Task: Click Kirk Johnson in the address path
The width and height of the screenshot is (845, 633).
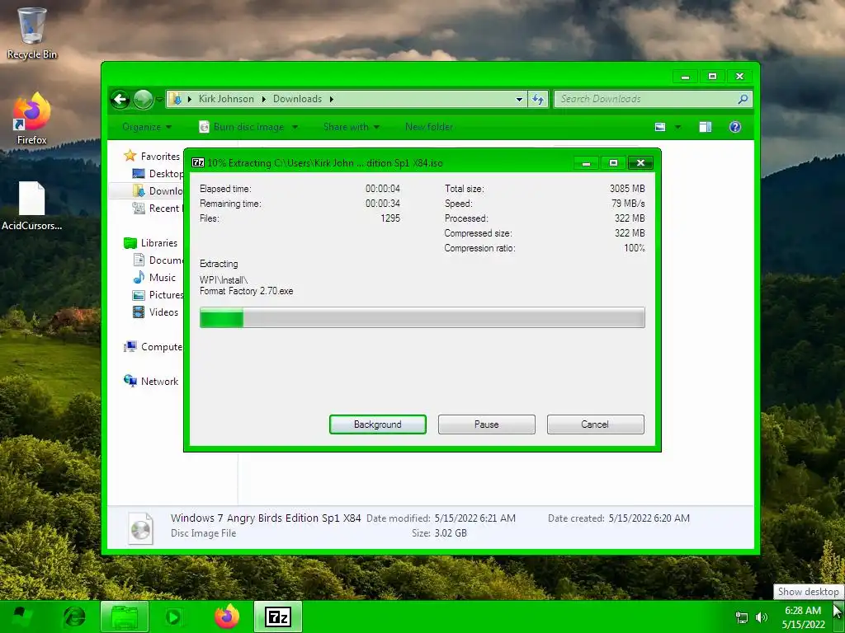Action: [x=226, y=99]
